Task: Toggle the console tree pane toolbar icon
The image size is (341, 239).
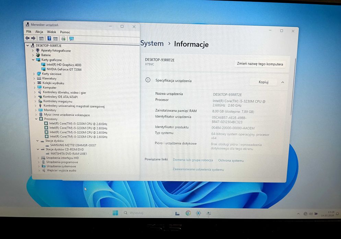Action: [x=41, y=39]
